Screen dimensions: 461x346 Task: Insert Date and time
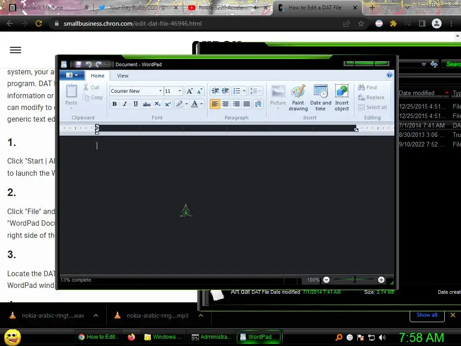click(x=321, y=98)
